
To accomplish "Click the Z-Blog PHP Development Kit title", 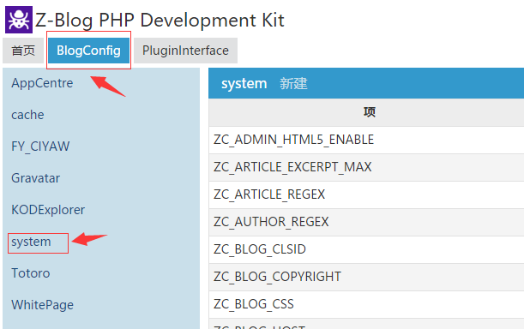I will [160, 21].
